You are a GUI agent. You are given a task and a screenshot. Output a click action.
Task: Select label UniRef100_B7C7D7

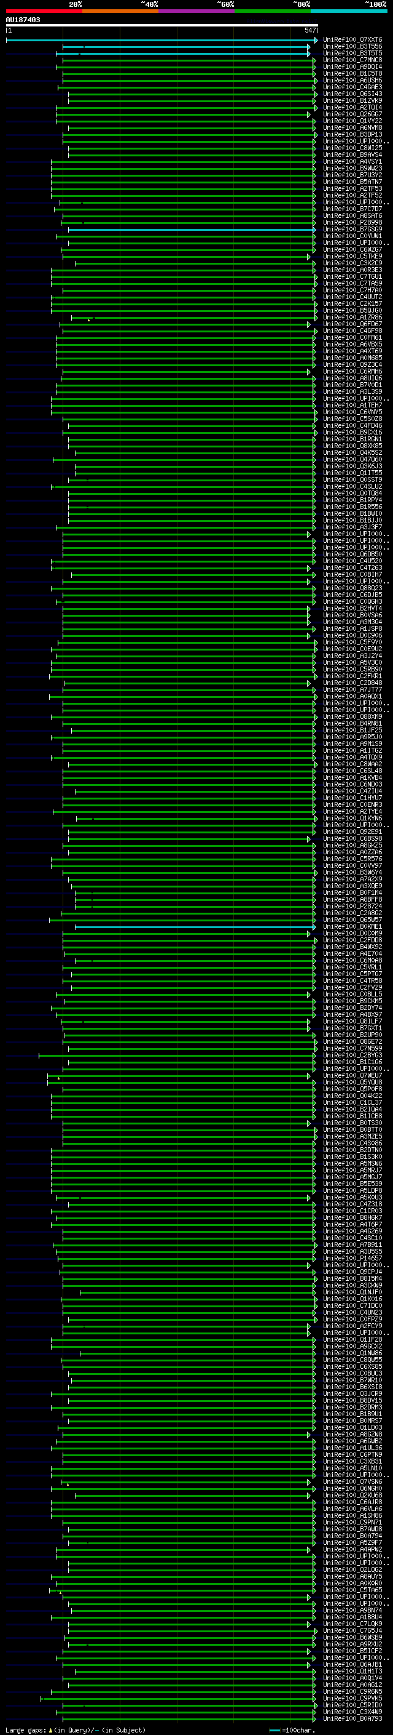(352, 209)
